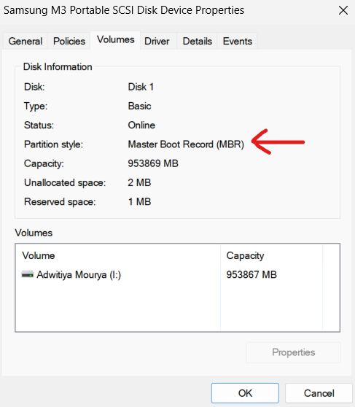The image size is (355, 407).
Task: Open the Events tab
Action: click(237, 41)
